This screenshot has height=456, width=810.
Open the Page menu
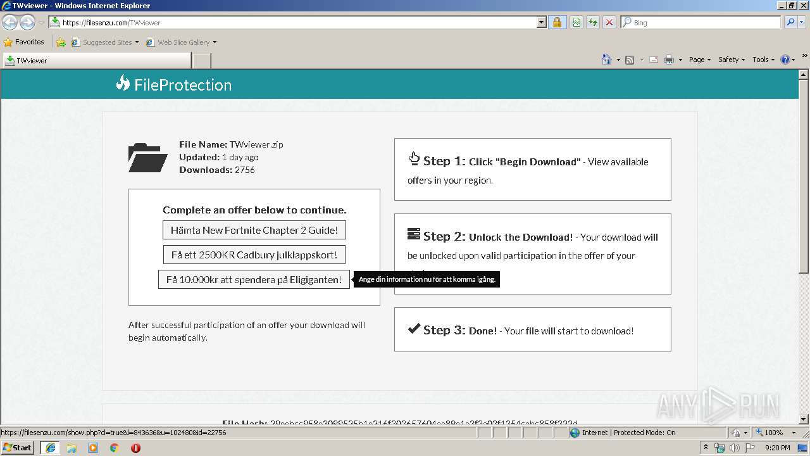pos(699,60)
